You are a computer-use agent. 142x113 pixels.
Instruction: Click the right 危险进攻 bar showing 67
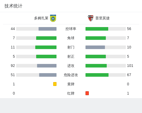(106, 75)
